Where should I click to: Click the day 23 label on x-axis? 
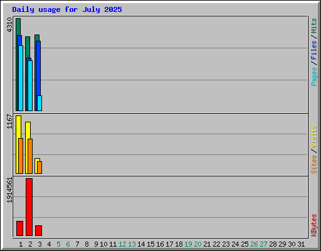(x=226, y=244)
